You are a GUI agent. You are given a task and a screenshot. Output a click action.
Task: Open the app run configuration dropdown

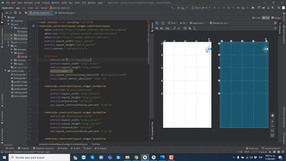pos(182,8)
